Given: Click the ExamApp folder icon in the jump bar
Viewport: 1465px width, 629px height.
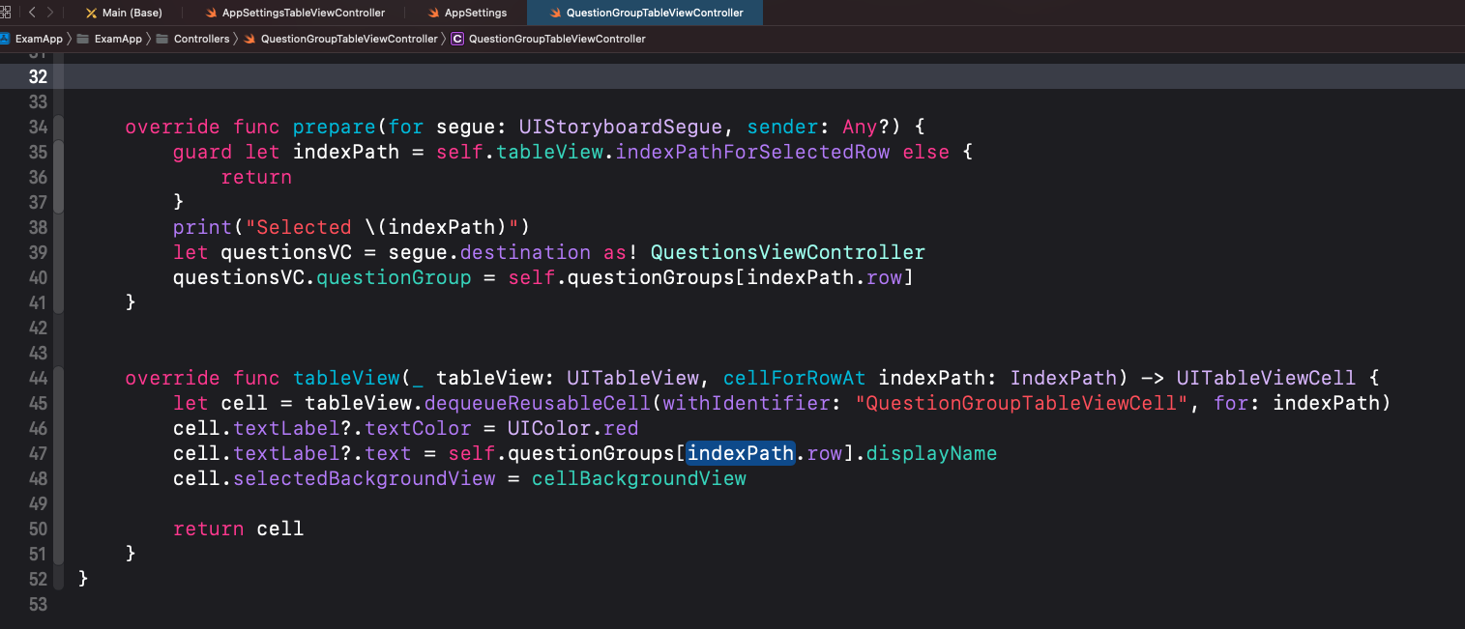Looking at the screenshot, I should [x=83, y=39].
